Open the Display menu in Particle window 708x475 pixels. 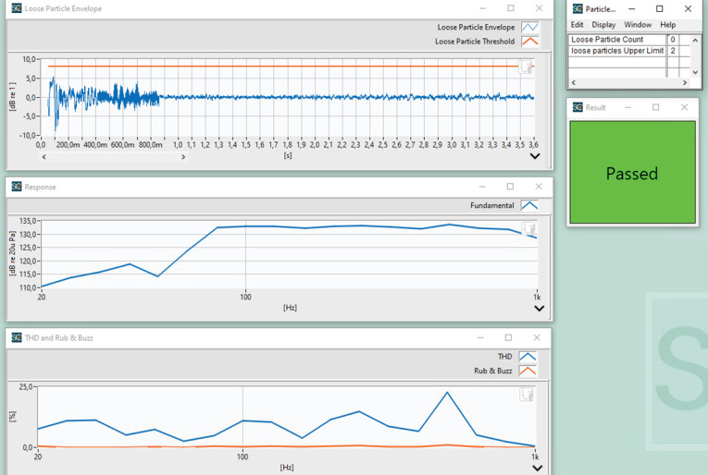[603, 25]
